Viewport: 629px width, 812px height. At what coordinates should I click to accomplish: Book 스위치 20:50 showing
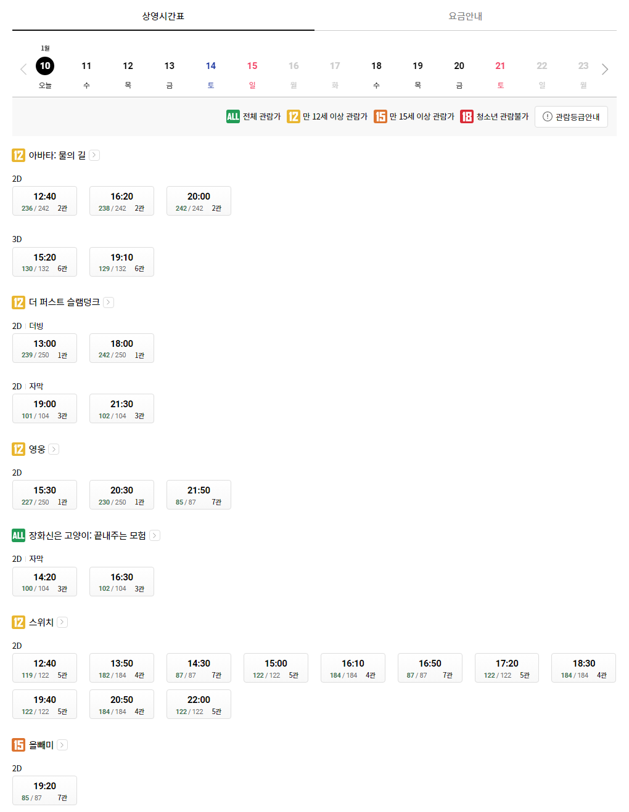tap(121, 704)
